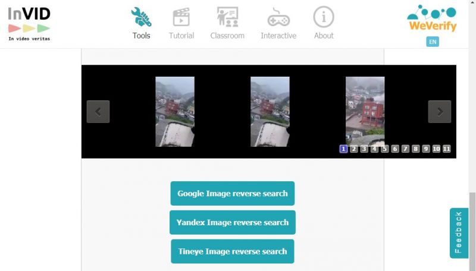Viewport: 476px width, 271px height.
Task: Start Tineye Image reverse search
Action: (x=233, y=251)
